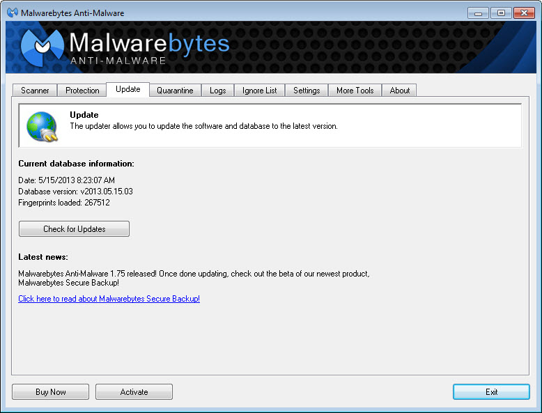The image size is (542, 413).
Task: Click the Anti-Malware 1.75 released news text
Action: coord(194,278)
